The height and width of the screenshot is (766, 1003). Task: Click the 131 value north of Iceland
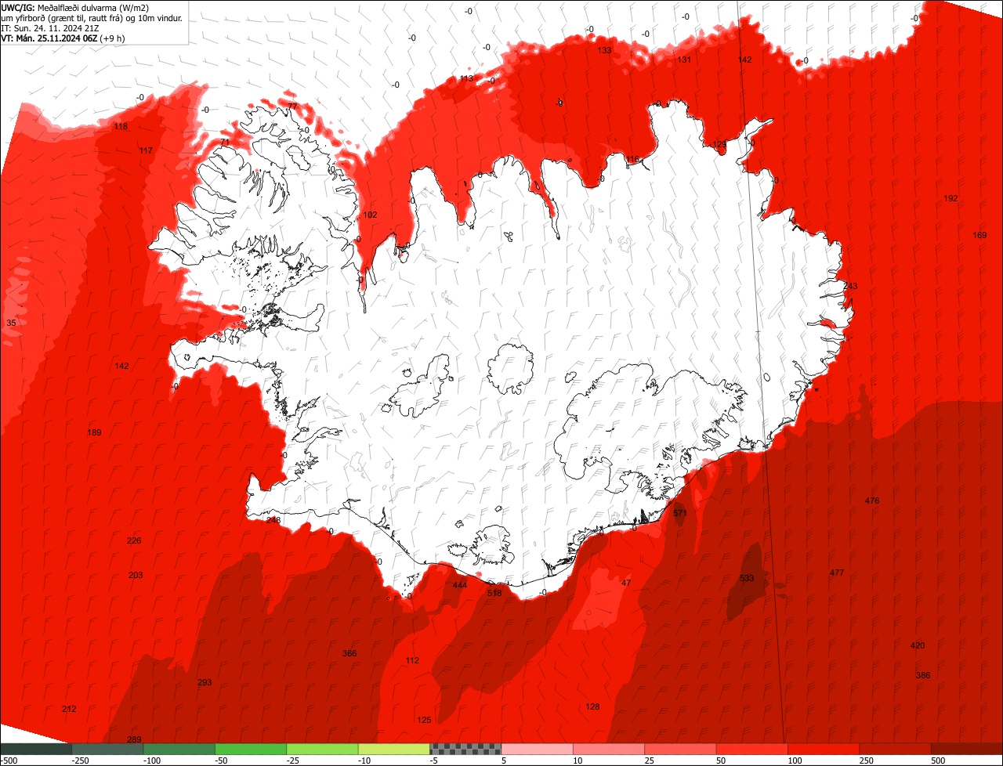point(684,60)
